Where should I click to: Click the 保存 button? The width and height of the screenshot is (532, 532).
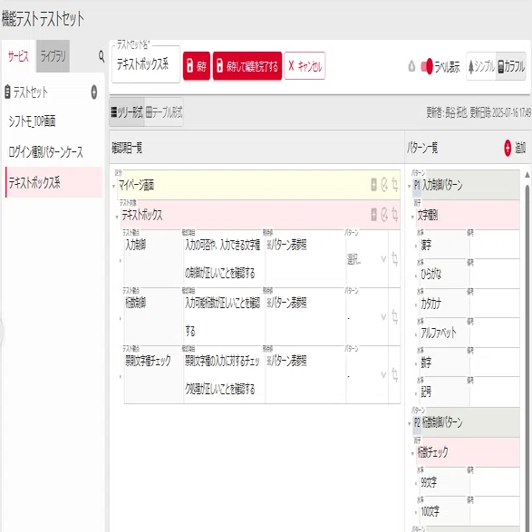tap(197, 66)
